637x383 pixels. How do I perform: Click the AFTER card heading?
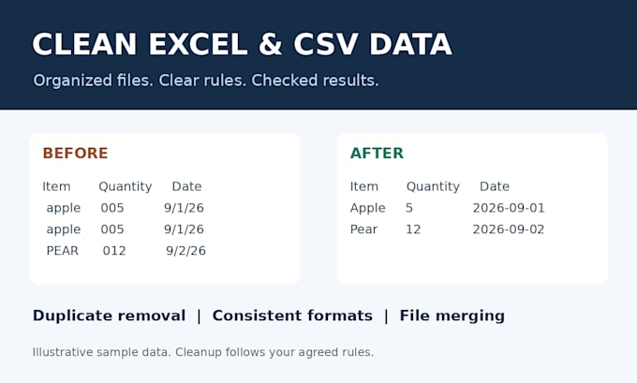377,154
